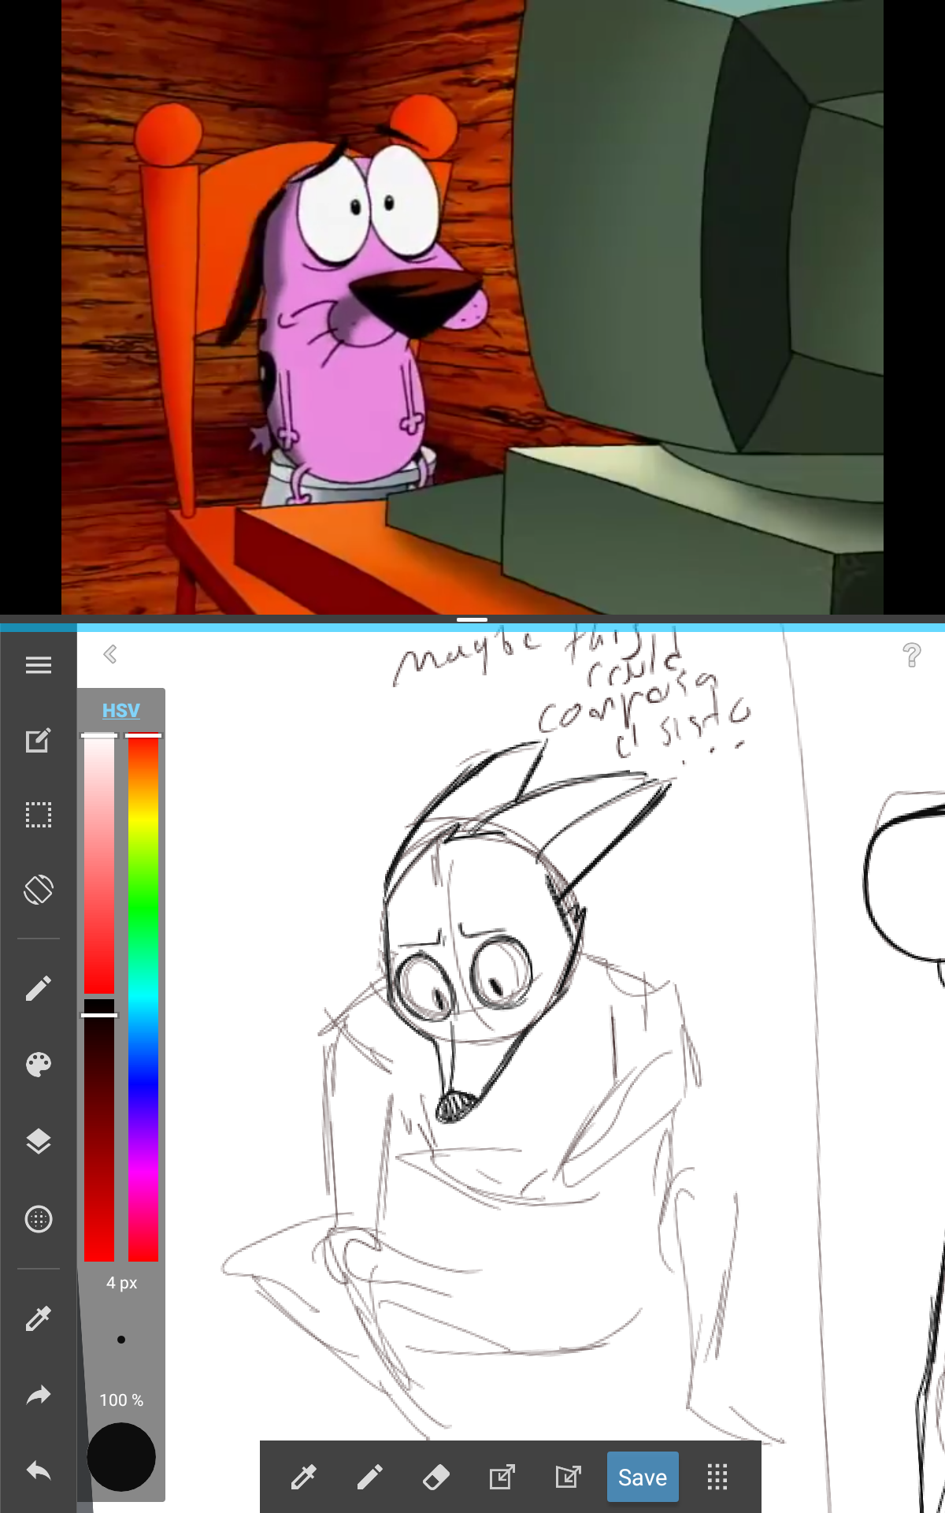Select eyedropper in bottom toolbar
945x1513 pixels.
[x=303, y=1477]
